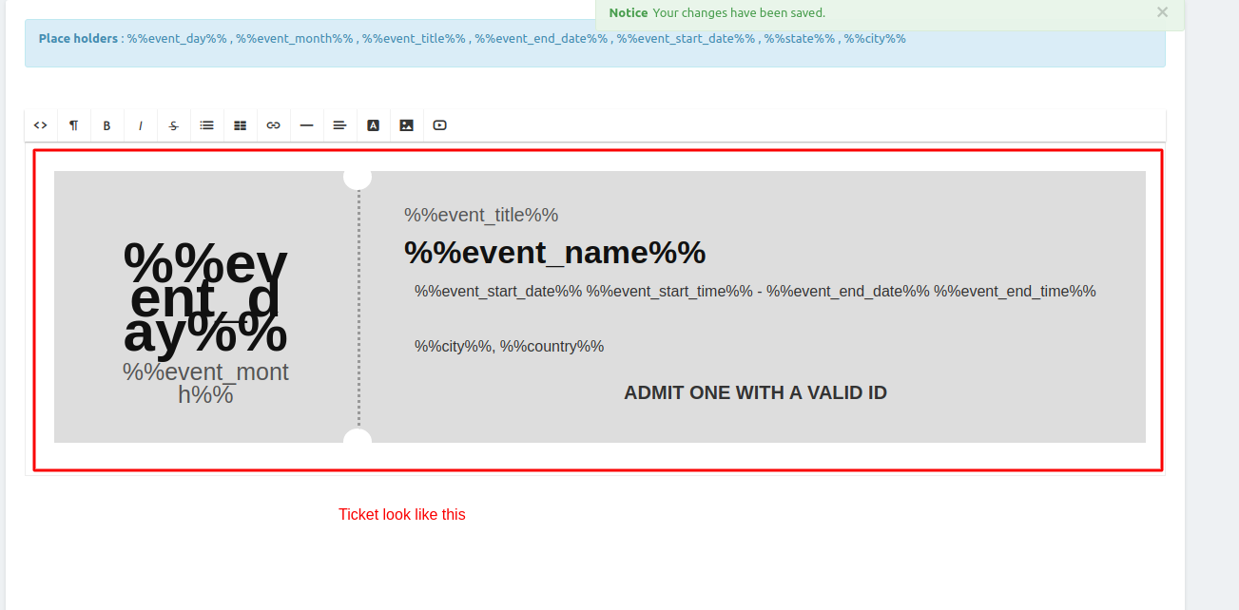Viewport: 1239px width, 610px height.
Task: Apply italic formatting
Action: (x=140, y=125)
